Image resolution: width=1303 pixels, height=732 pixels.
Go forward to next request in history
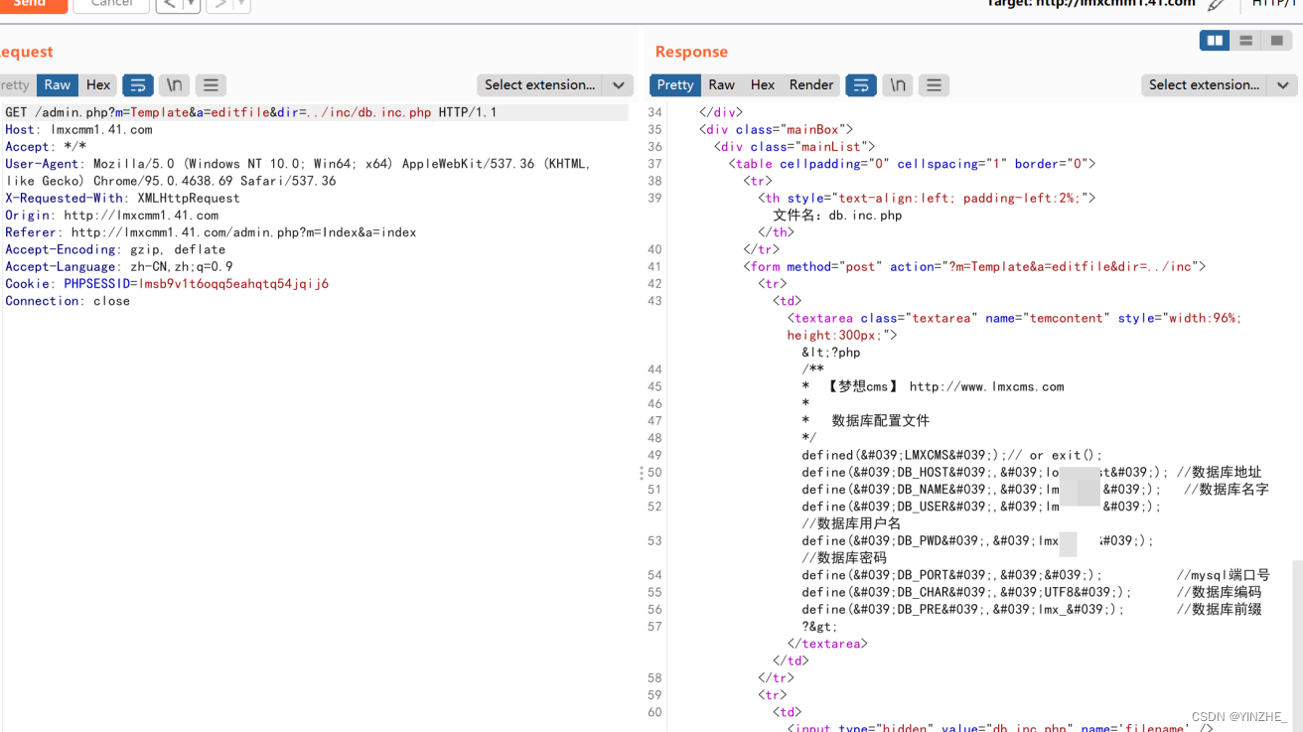[219, 5]
